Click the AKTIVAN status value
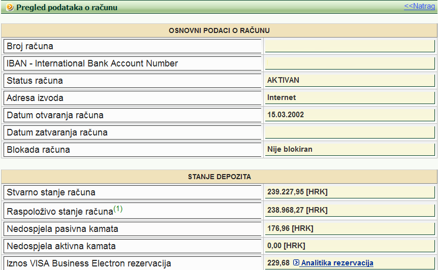This screenshot has height=270, width=438. tap(283, 80)
